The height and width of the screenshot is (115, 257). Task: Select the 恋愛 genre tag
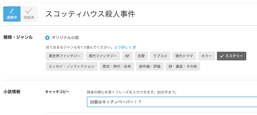click(141, 56)
